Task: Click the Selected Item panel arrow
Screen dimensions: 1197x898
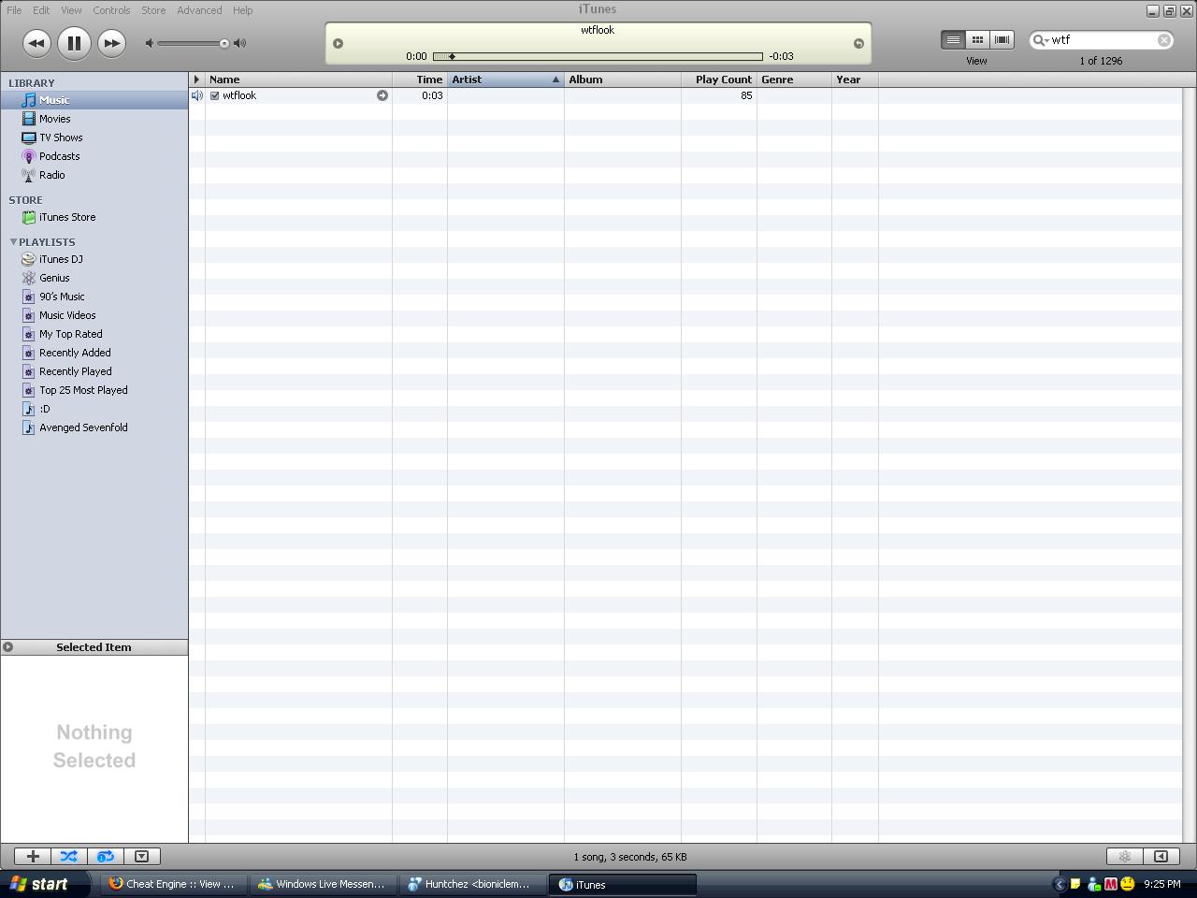Action: (x=8, y=646)
